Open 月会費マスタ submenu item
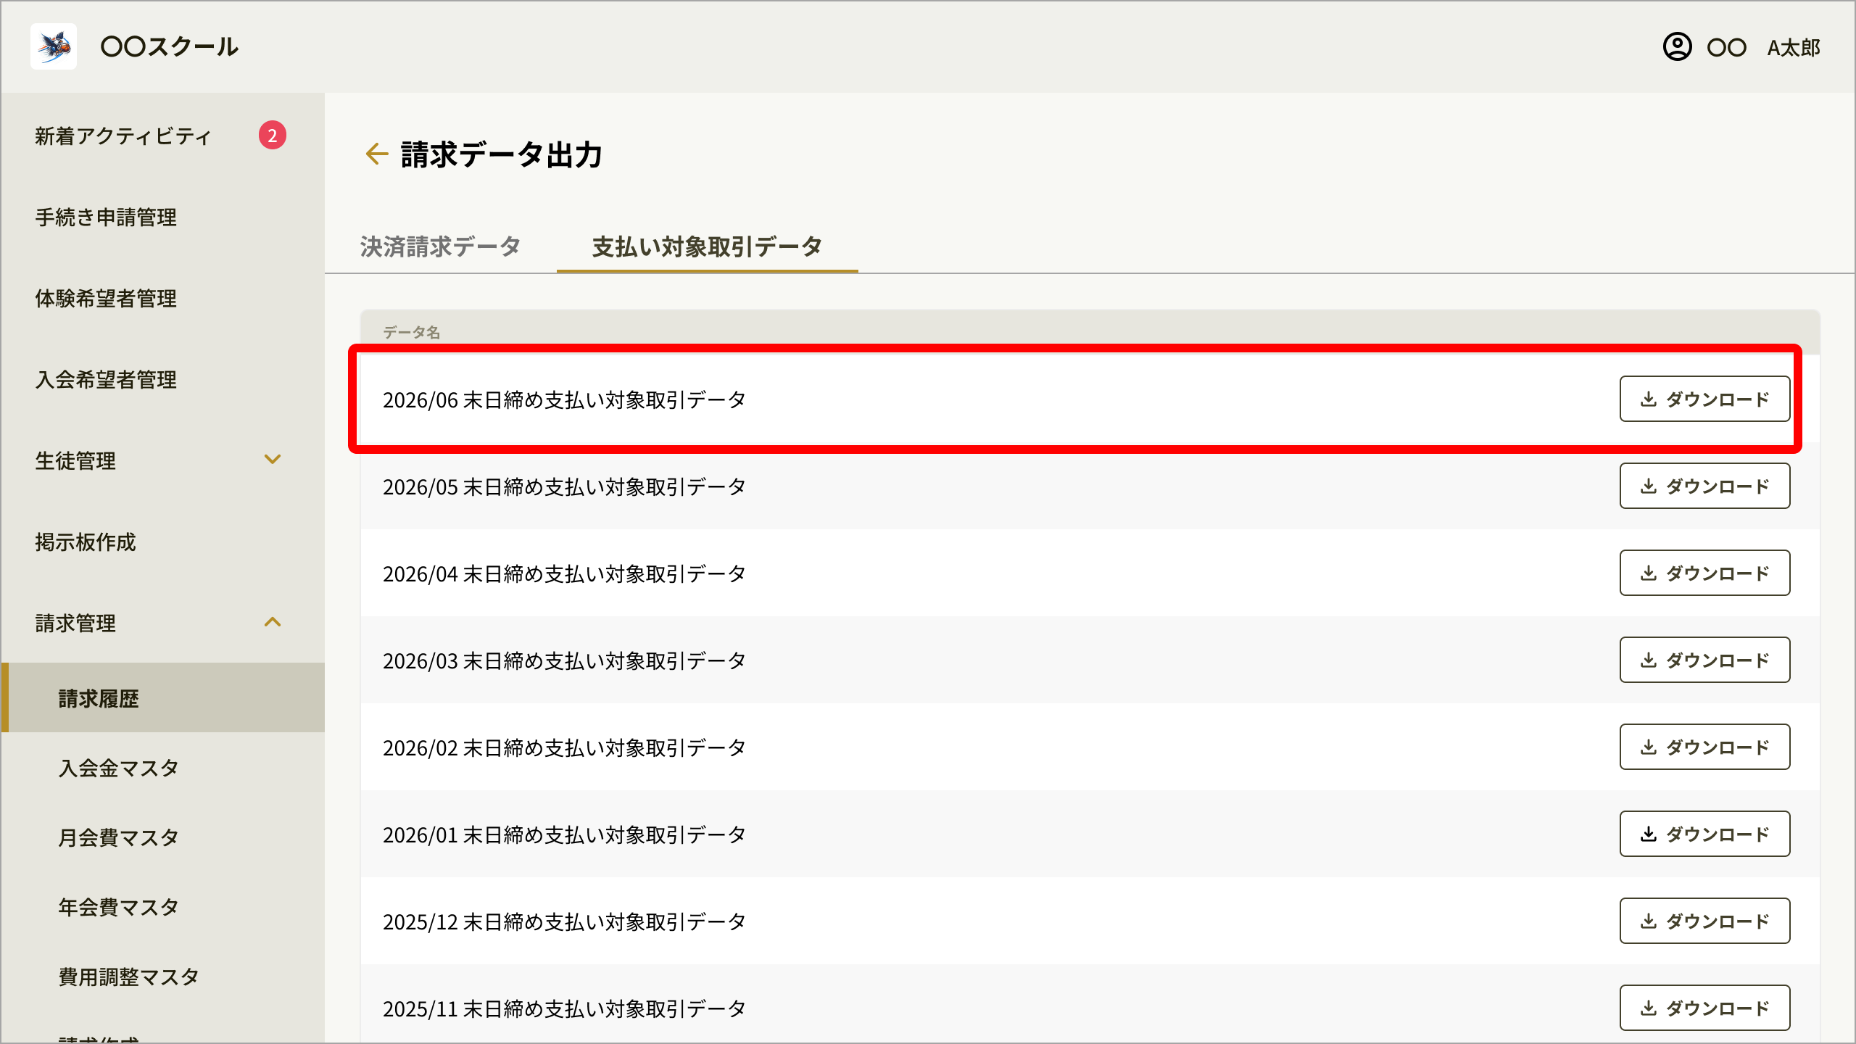Image resolution: width=1856 pixels, height=1044 pixels. coord(119,837)
